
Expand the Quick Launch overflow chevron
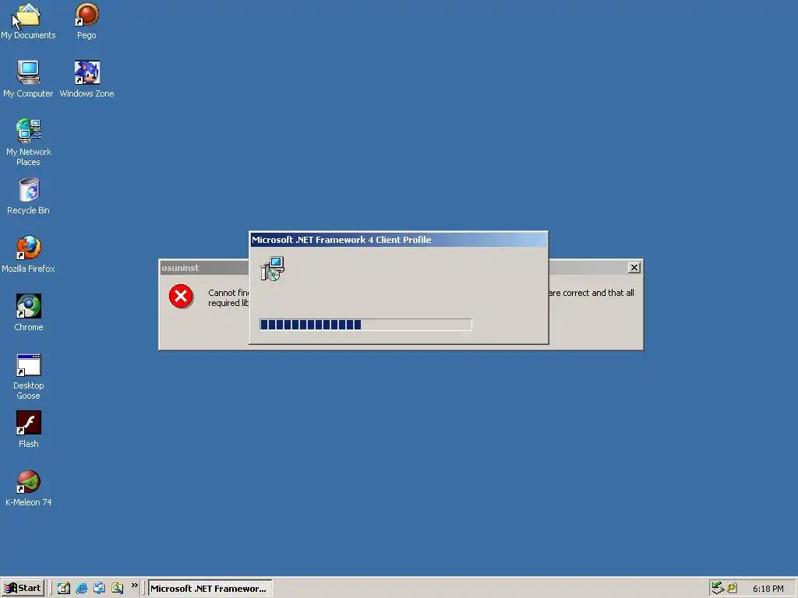(x=134, y=586)
